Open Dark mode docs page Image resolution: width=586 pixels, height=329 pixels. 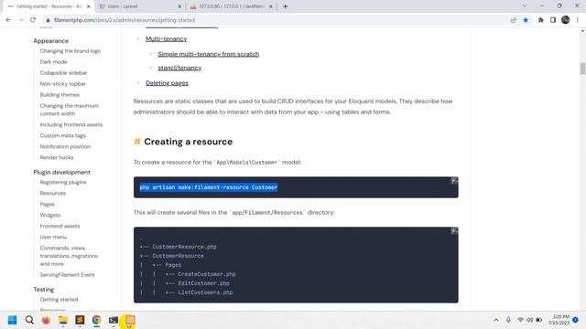coord(53,62)
